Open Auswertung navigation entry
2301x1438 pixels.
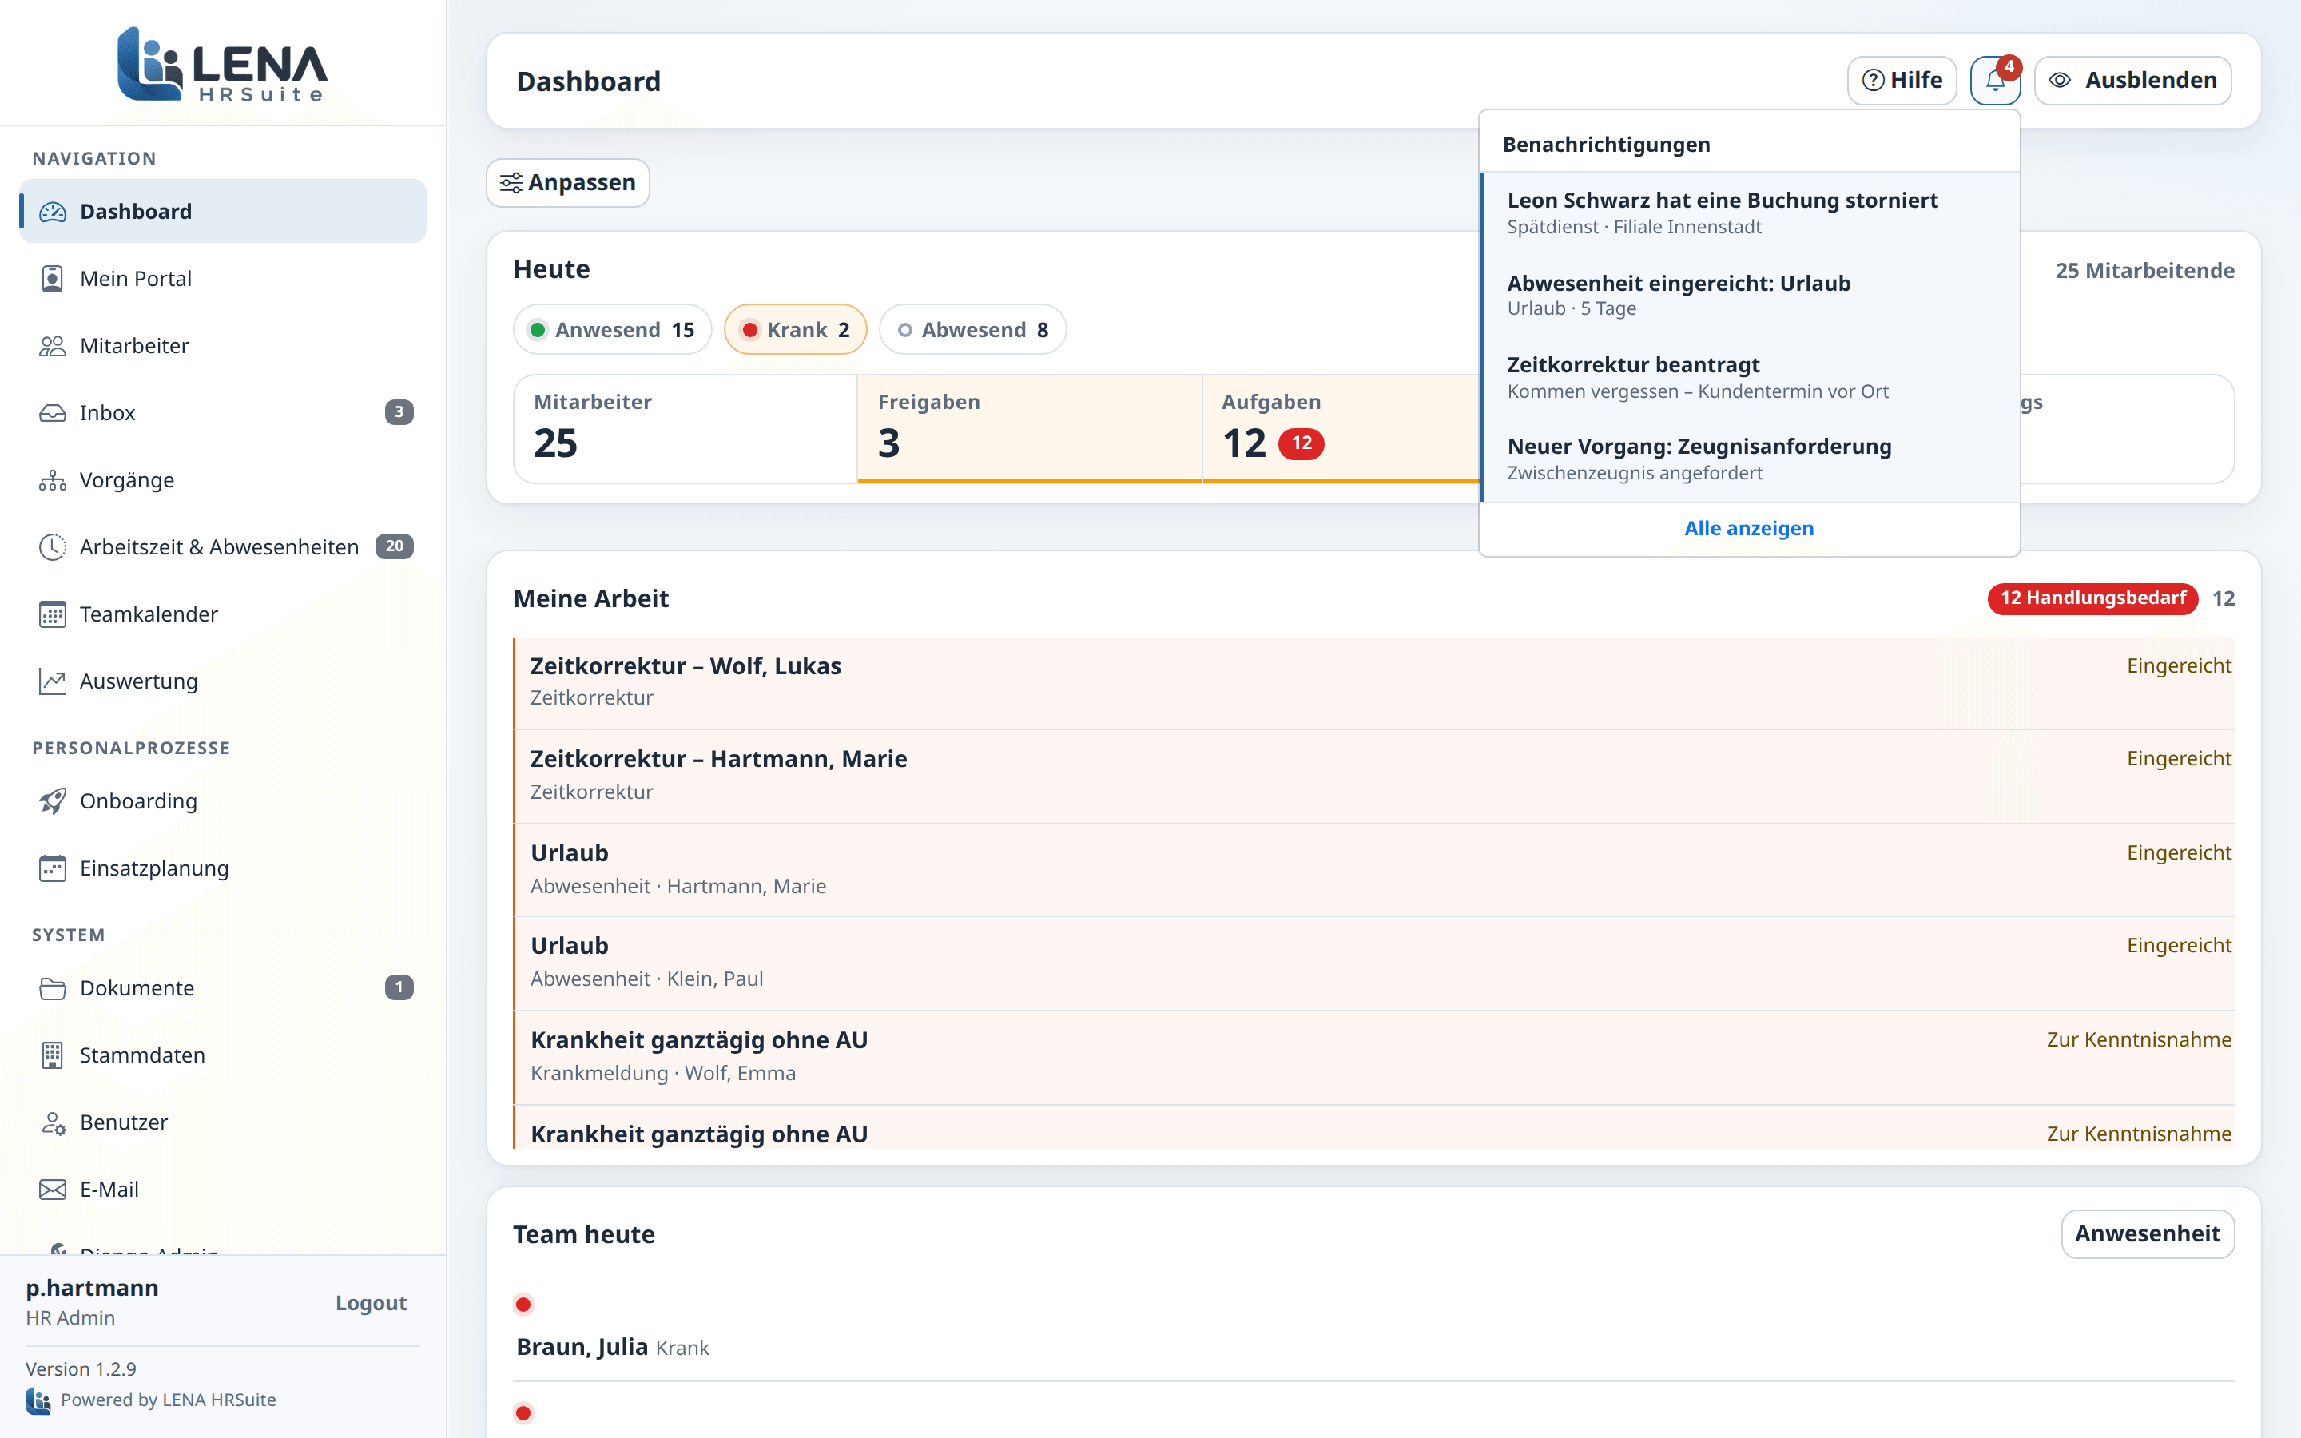[x=222, y=681]
